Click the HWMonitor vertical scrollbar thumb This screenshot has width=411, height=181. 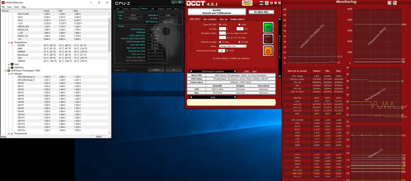[x=110, y=35]
